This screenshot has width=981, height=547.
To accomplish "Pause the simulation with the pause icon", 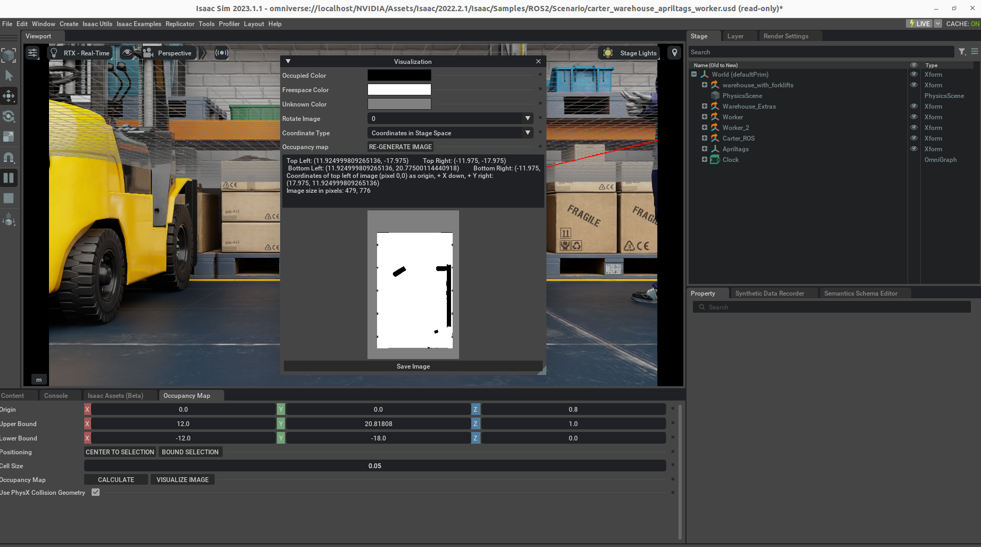I will point(9,178).
